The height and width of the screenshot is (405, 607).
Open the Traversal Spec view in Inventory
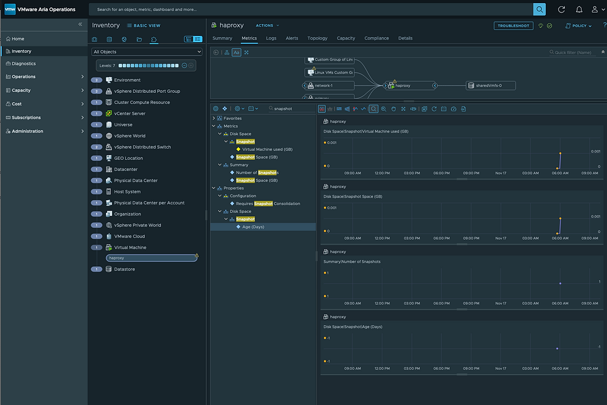coord(152,39)
